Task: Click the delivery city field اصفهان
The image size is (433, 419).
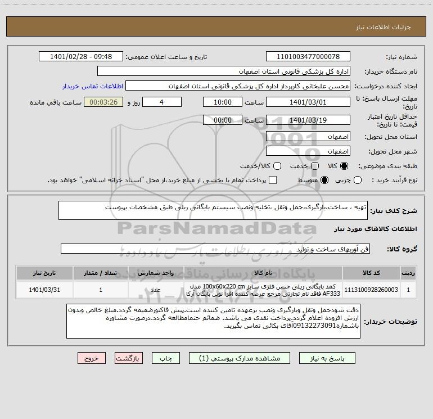Action: point(308,151)
